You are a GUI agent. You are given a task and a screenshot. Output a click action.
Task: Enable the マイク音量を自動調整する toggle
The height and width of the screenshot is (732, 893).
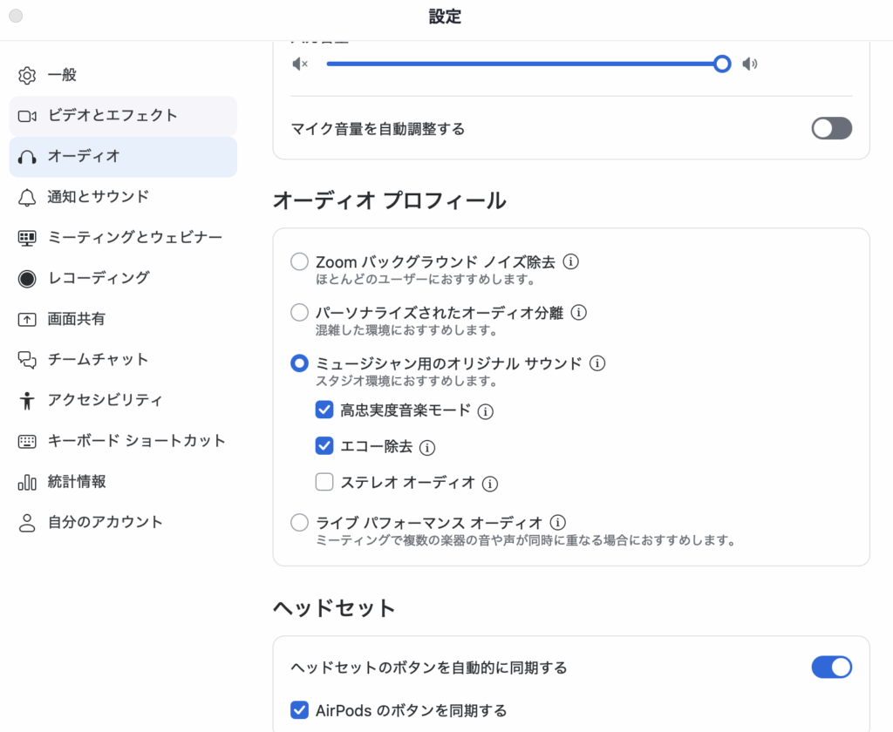pyautogui.click(x=831, y=129)
